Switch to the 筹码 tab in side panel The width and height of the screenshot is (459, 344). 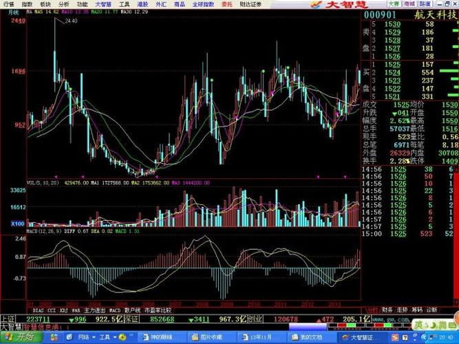point(417,310)
